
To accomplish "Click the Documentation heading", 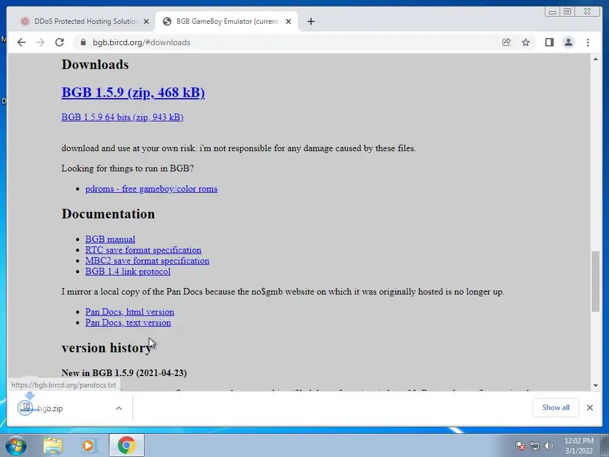I will tap(108, 214).
